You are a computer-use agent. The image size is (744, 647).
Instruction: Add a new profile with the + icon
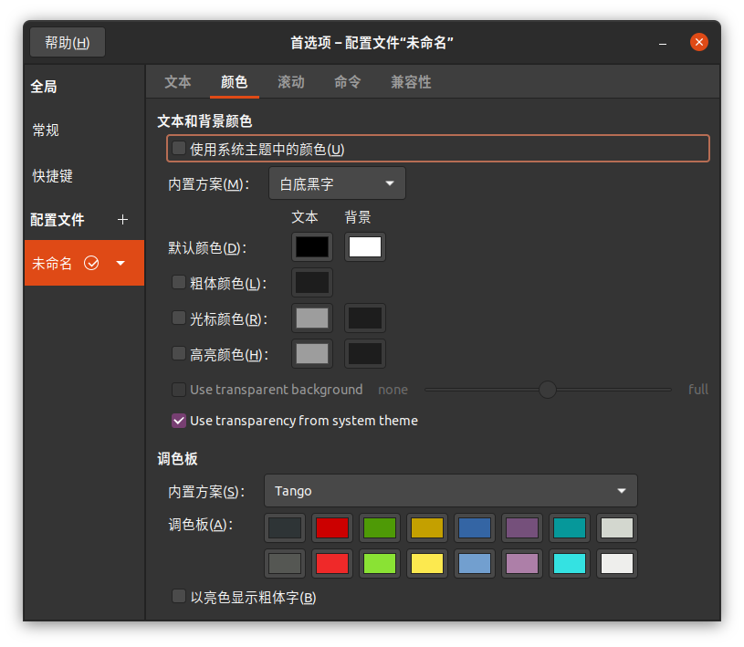[x=121, y=219]
